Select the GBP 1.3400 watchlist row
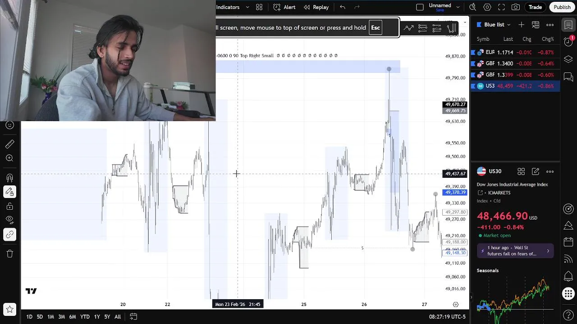Image resolution: width=577 pixels, height=324 pixels. pos(515,63)
